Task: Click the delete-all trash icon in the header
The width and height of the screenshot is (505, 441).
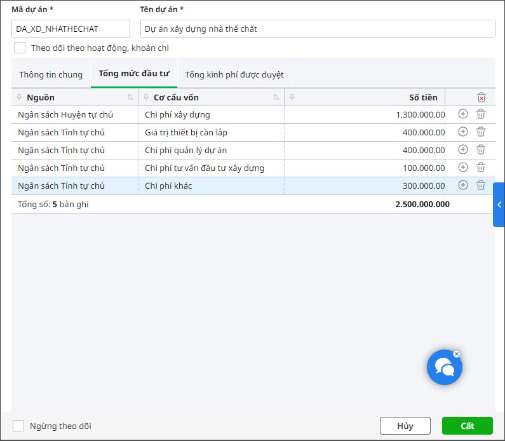Action: pyautogui.click(x=481, y=97)
